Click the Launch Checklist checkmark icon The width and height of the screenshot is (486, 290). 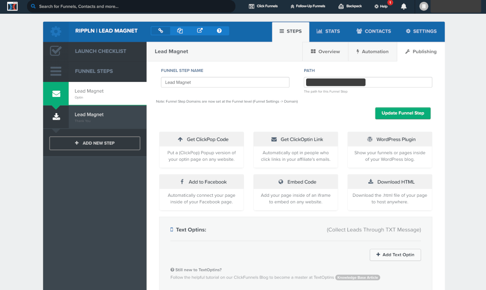56,51
